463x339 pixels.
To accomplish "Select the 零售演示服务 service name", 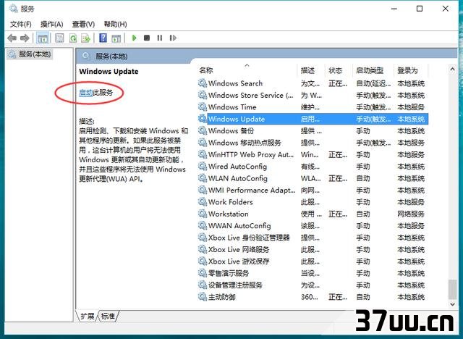I will point(229,273).
